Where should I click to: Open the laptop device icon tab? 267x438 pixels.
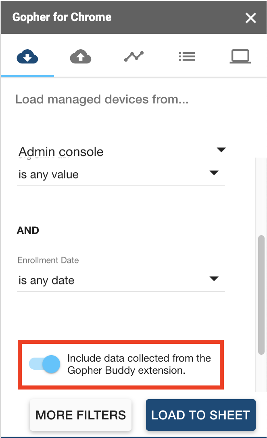[240, 57]
